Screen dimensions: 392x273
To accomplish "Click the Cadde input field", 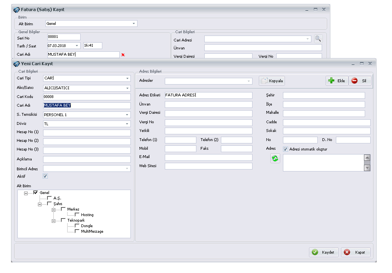I will (327, 122).
